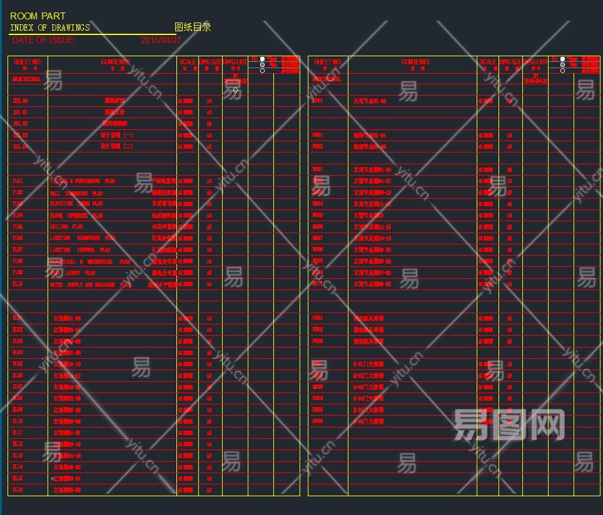Click the CONTENTS header in right table
The height and width of the screenshot is (515, 603).
[x=415, y=62]
